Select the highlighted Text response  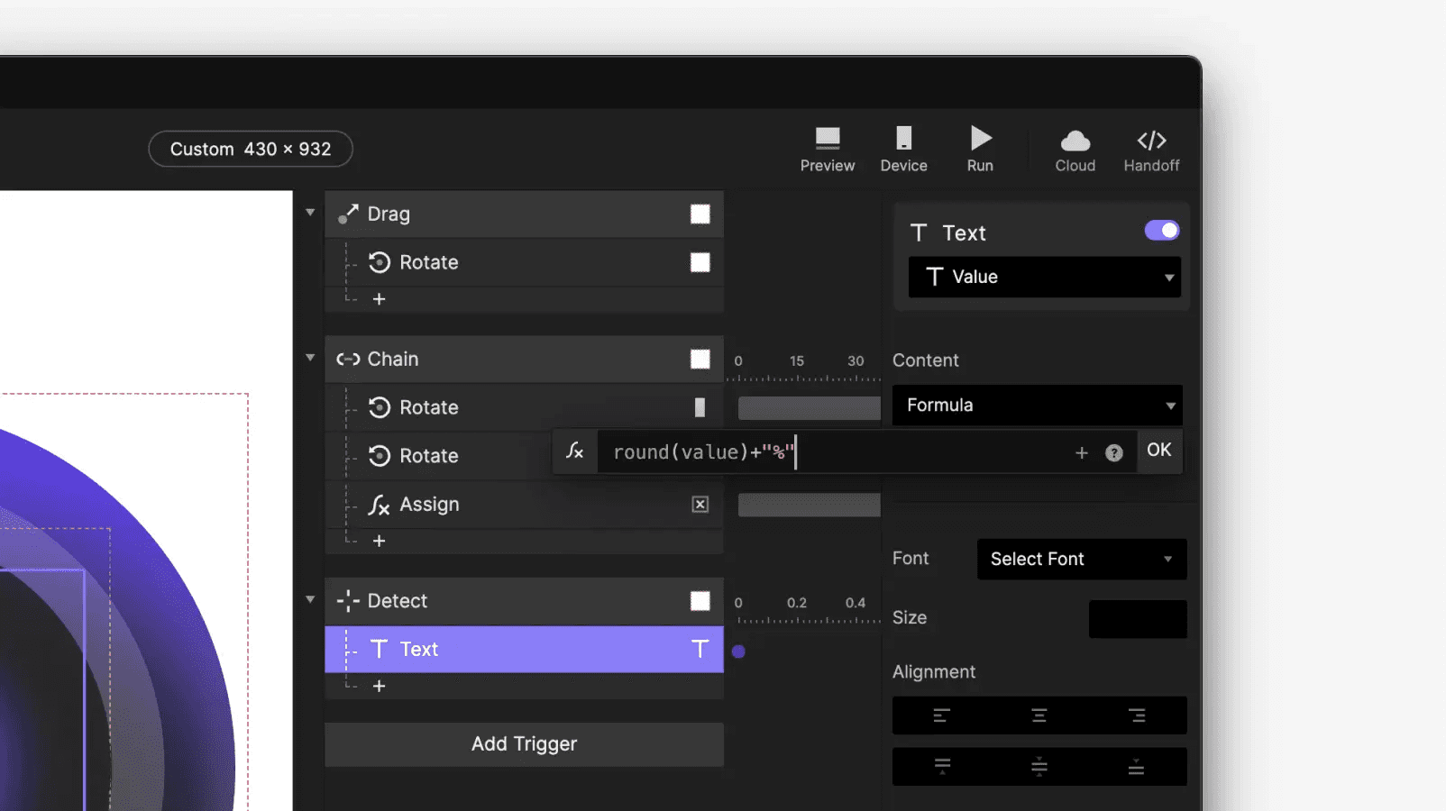524,649
